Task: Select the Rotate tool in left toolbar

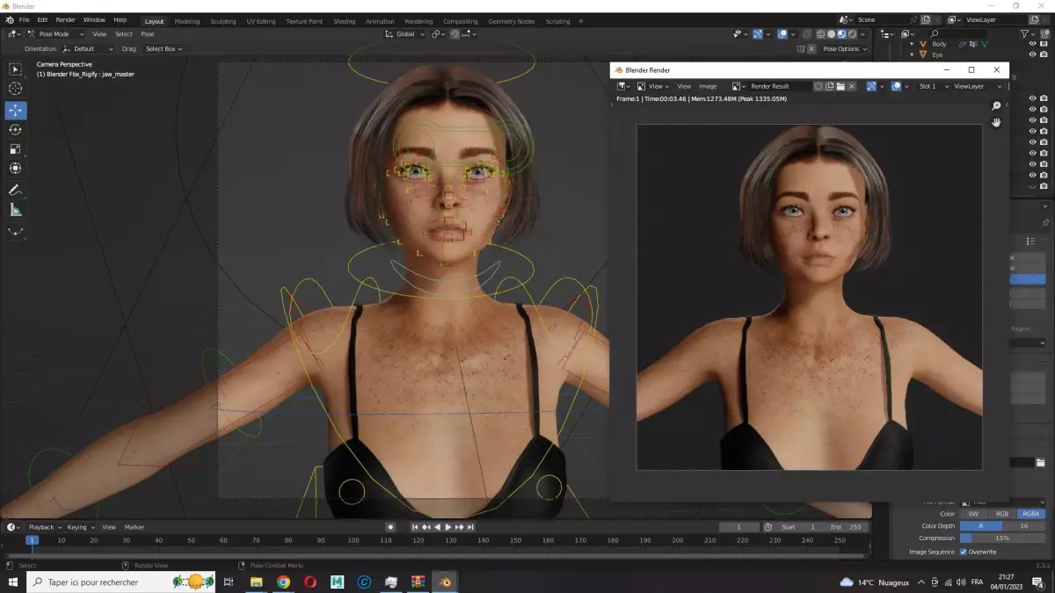Action: pyautogui.click(x=16, y=130)
